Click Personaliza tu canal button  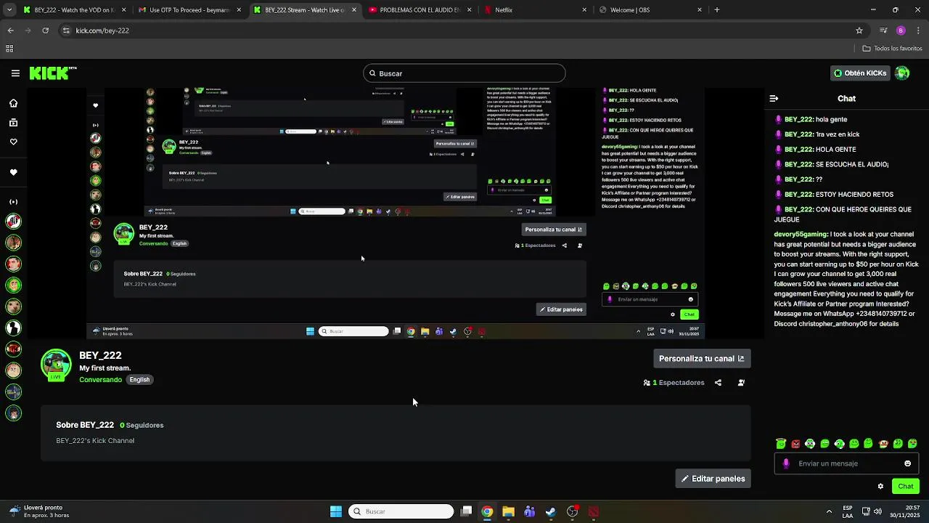701,359
